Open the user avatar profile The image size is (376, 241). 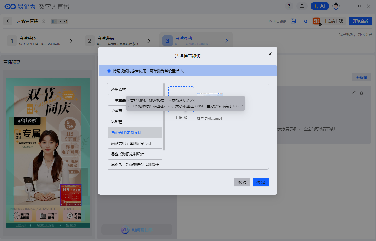click(336, 6)
